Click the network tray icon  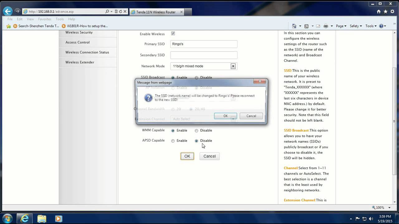pos(364,219)
